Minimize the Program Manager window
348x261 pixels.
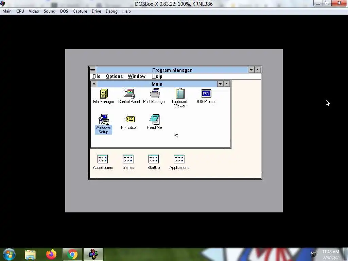pos(251,70)
